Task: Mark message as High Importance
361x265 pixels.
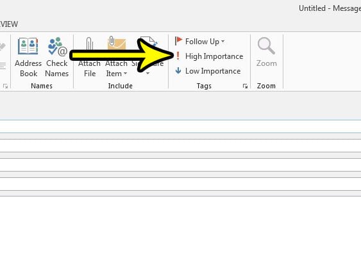Action: click(x=209, y=56)
